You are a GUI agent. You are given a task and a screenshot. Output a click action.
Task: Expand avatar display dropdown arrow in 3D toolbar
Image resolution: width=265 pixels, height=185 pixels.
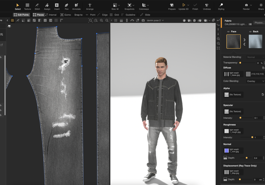click(210, 20)
